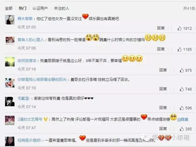Click 回复 on the 07:06 comment
Image resolution: width=196 pixels, height=147 pixels.
click(161, 49)
